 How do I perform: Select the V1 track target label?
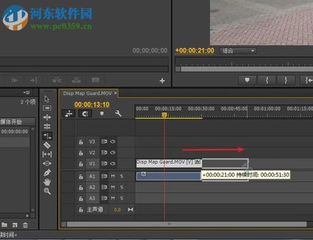(x=92, y=164)
